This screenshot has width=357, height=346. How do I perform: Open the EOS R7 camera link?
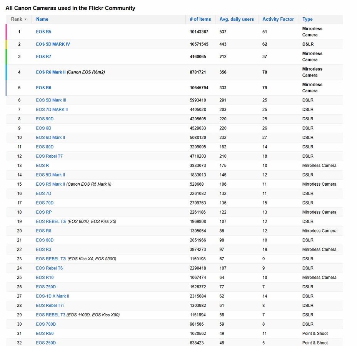[x=43, y=57]
